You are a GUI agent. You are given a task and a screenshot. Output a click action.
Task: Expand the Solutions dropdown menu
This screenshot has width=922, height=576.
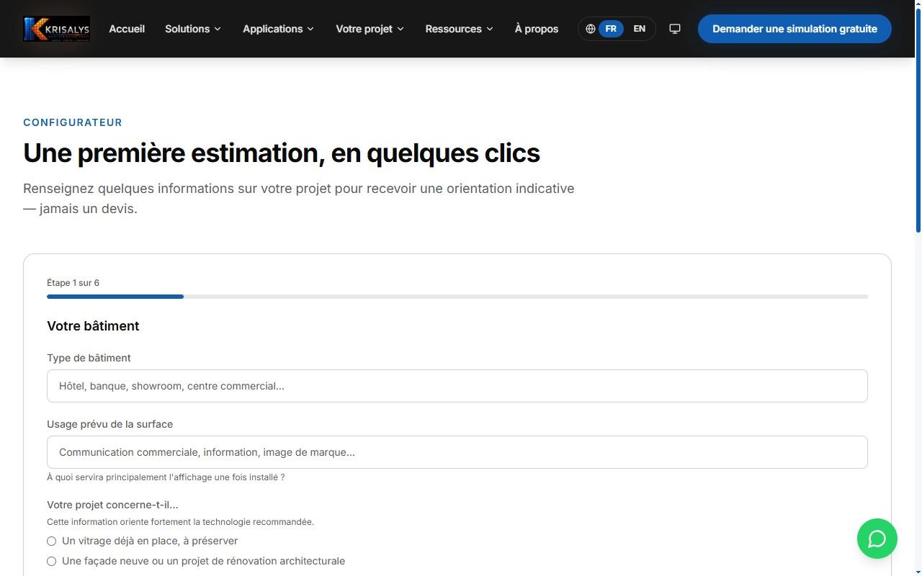[x=193, y=29]
